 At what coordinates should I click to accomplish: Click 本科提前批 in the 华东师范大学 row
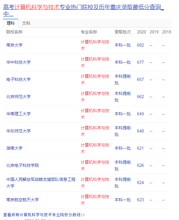[x=123, y=131]
